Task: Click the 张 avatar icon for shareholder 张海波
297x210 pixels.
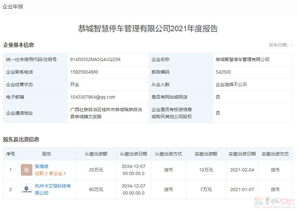Action: [27, 170]
